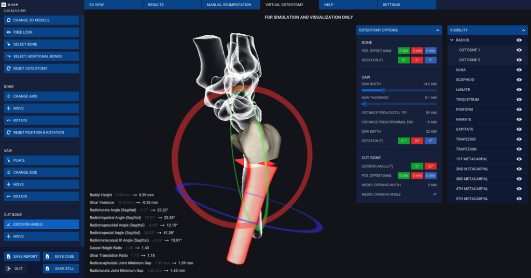Click the blue Saw Rotation 0° value
531x278 pixels.
[430, 141]
